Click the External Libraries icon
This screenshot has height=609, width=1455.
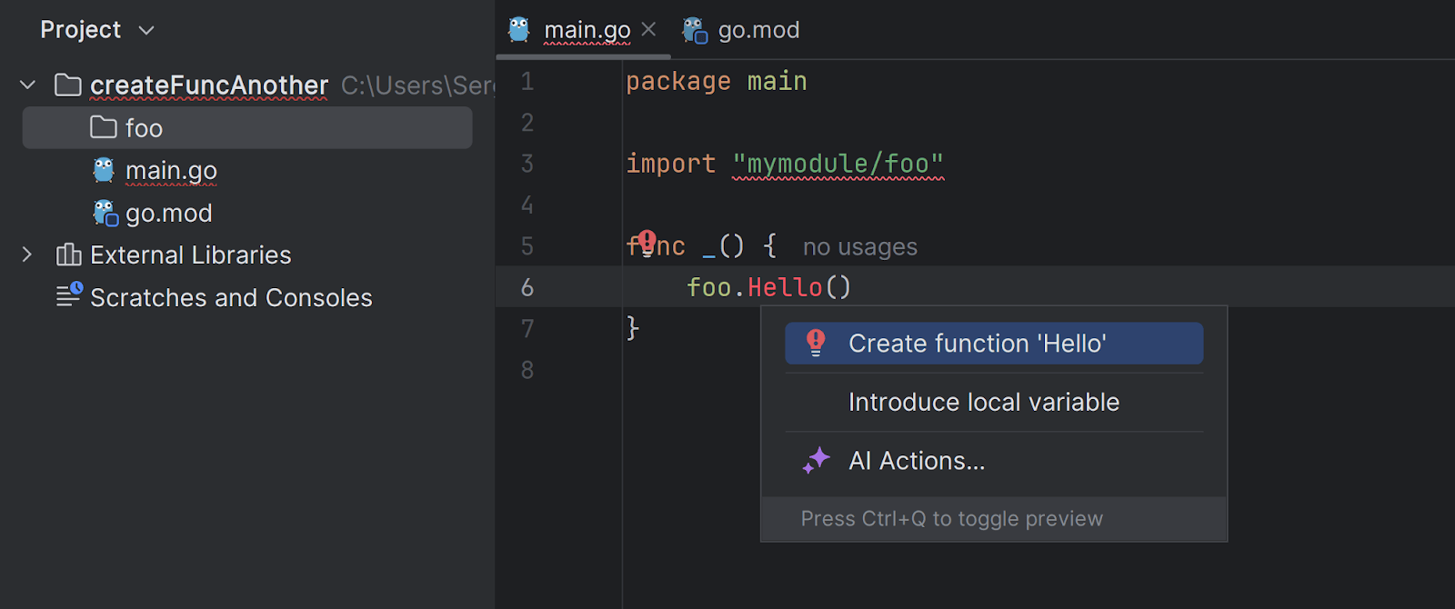coord(69,255)
